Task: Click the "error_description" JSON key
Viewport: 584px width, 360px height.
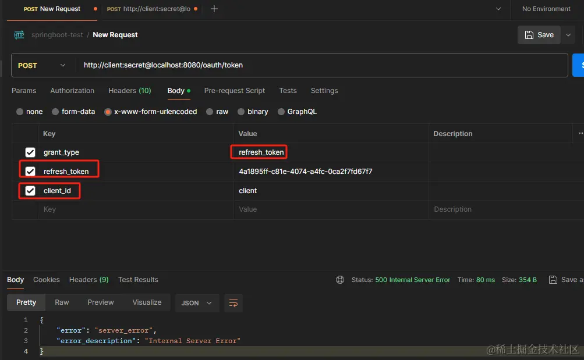Action: (x=96, y=341)
